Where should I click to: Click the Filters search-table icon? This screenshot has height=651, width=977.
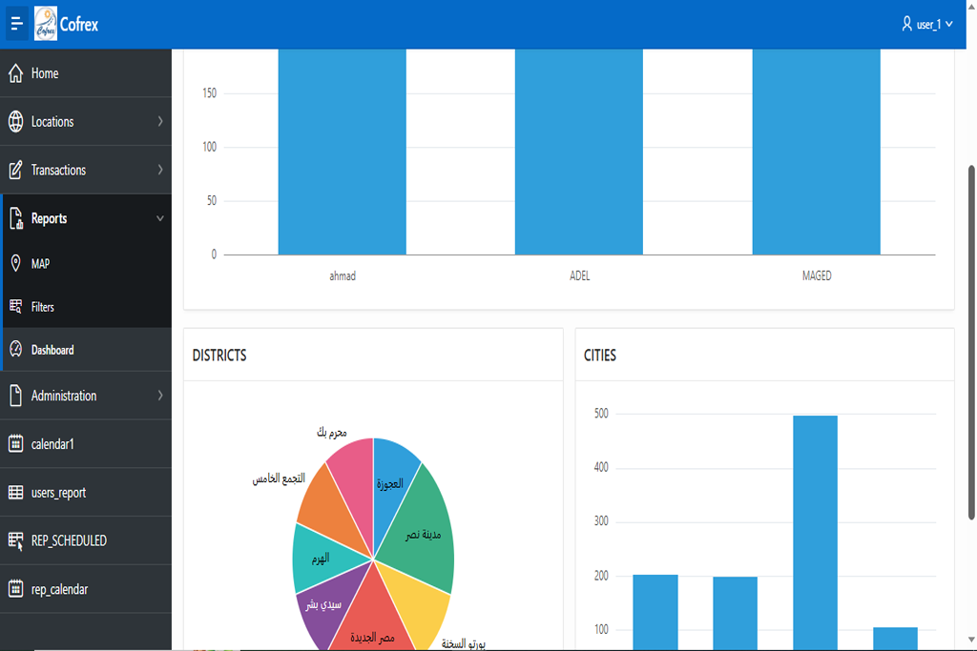15,307
